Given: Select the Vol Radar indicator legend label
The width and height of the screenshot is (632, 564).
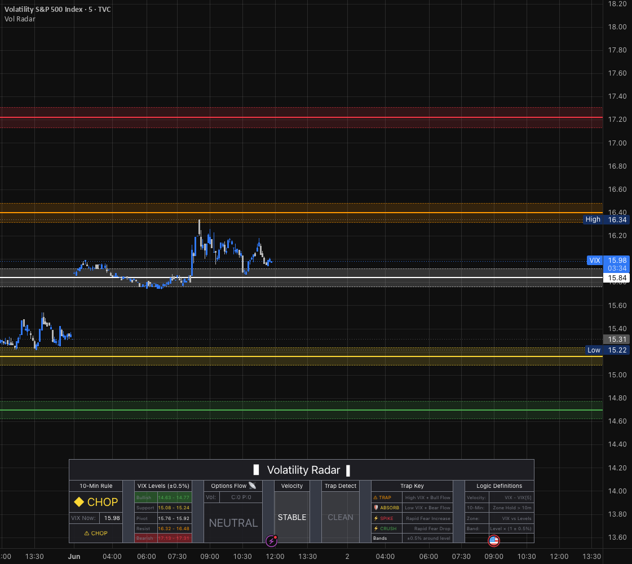Looking at the screenshot, I should click(20, 19).
